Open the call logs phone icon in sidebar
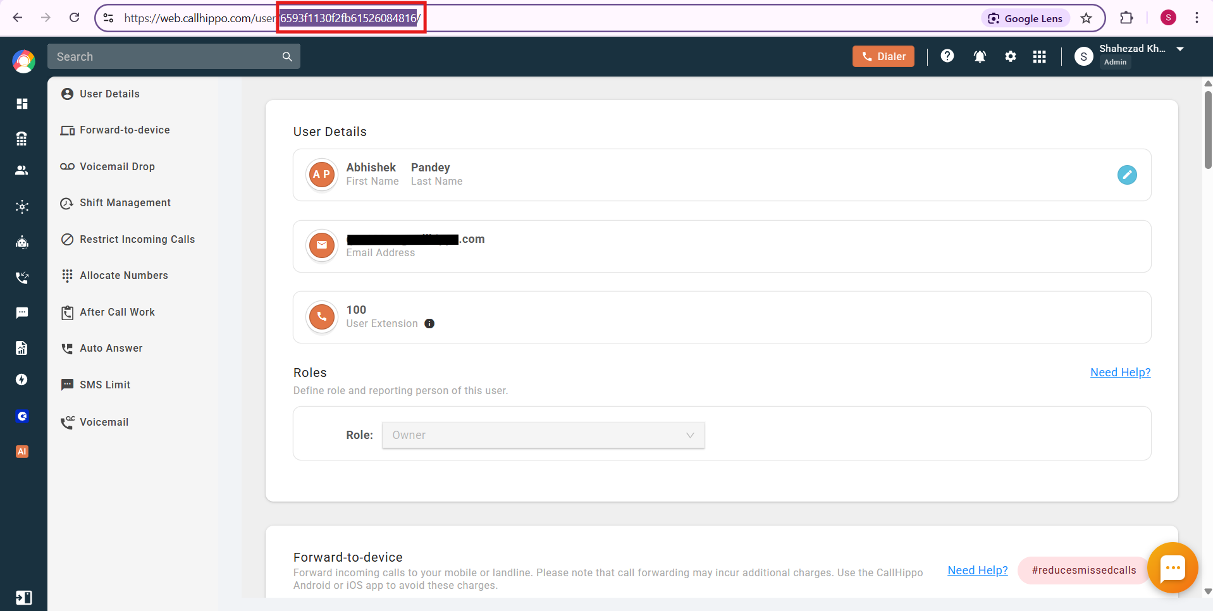Screen dimensions: 1213x611 [x=22, y=277]
